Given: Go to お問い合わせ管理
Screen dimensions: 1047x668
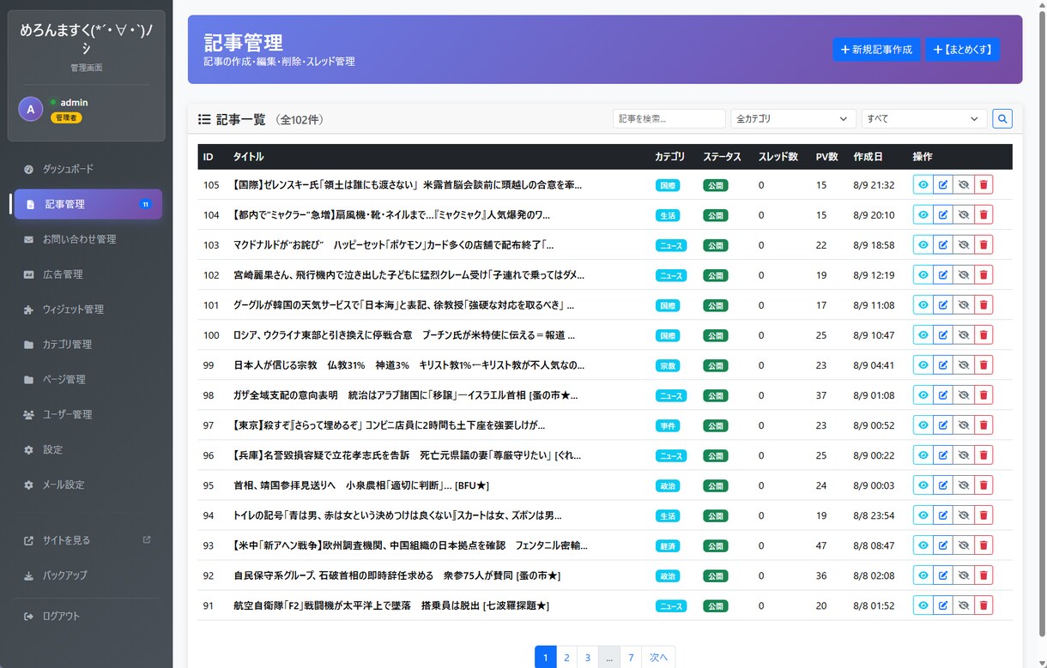Looking at the screenshot, I should coord(86,239).
